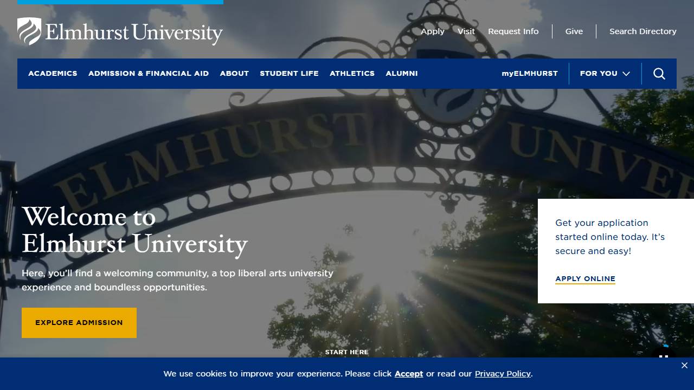Click the Elmhurst University logo
694x390 pixels.
120,31
